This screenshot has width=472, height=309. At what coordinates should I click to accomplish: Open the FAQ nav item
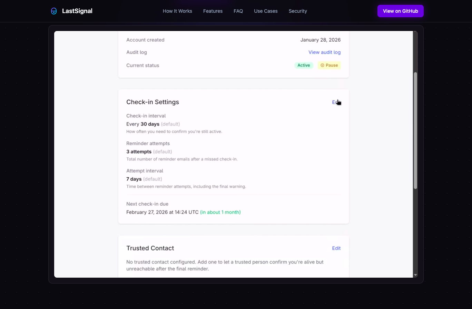pos(238,11)
